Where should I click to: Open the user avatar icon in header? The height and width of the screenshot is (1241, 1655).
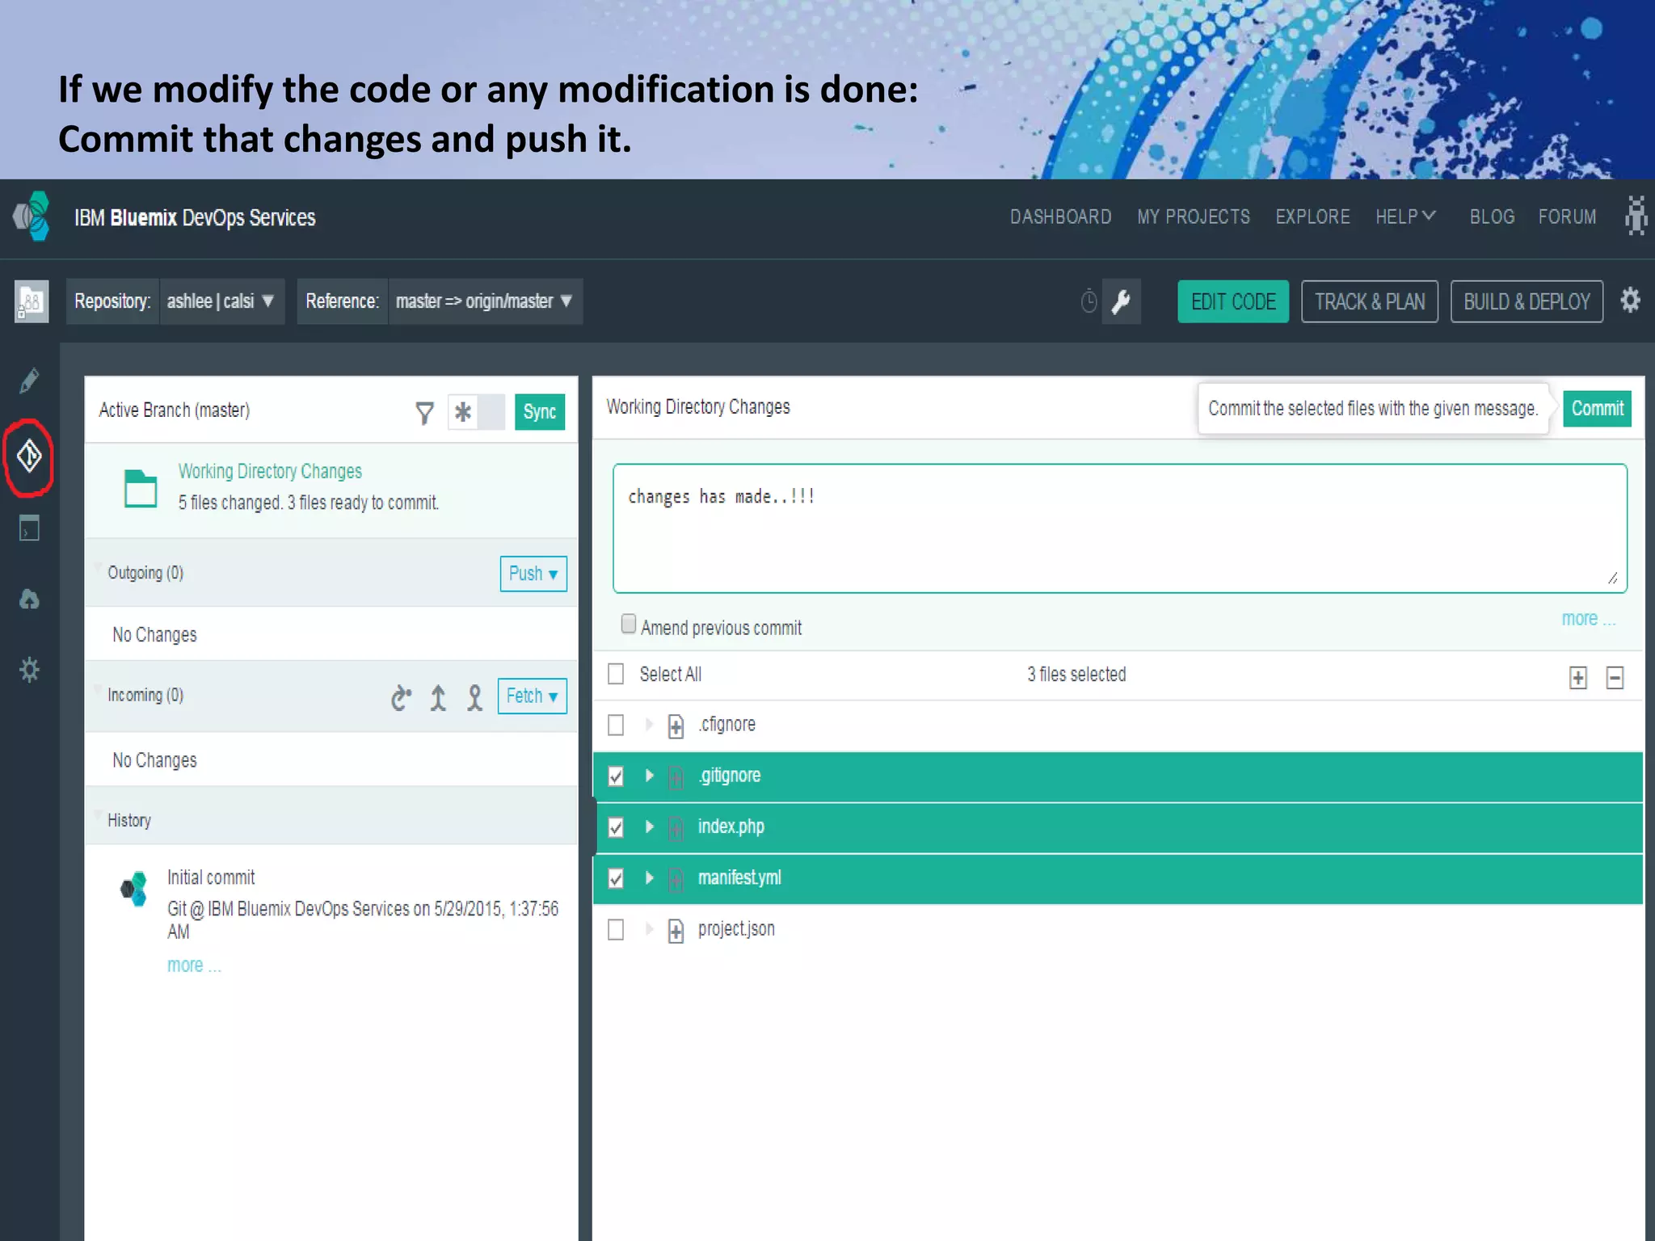pyautogui.click(x=1635, y=216)
